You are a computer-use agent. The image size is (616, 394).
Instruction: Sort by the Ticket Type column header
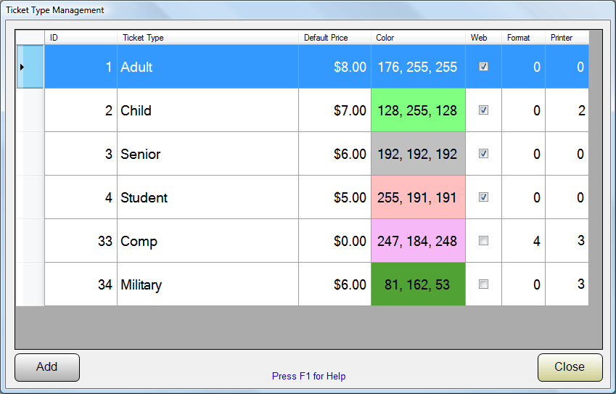coord(208,38)
